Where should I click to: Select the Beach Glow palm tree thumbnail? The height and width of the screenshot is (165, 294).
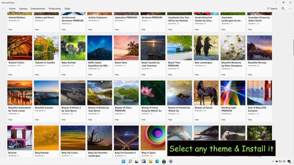126,48
